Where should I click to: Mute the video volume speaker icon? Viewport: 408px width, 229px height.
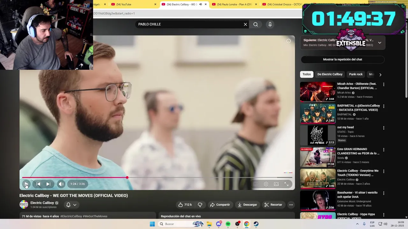pyautogui.click(x=61, y=184)
